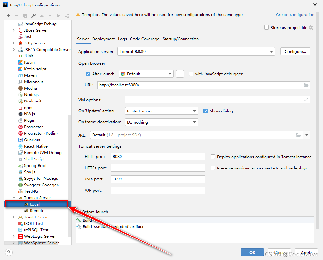The image size is (323, 260).
Task: Select the Kotlin template icon
Action: pos(20,63)
